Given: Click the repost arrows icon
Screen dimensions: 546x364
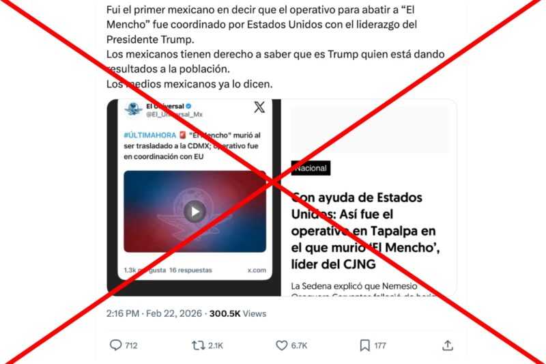Looking at the screenshot, I should pyautogui.click(x=198, y=345).
